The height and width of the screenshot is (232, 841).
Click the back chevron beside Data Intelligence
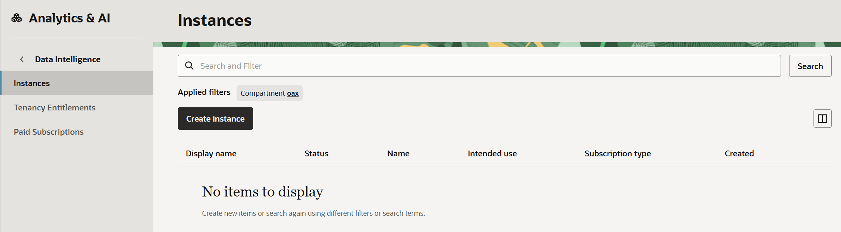22,59
